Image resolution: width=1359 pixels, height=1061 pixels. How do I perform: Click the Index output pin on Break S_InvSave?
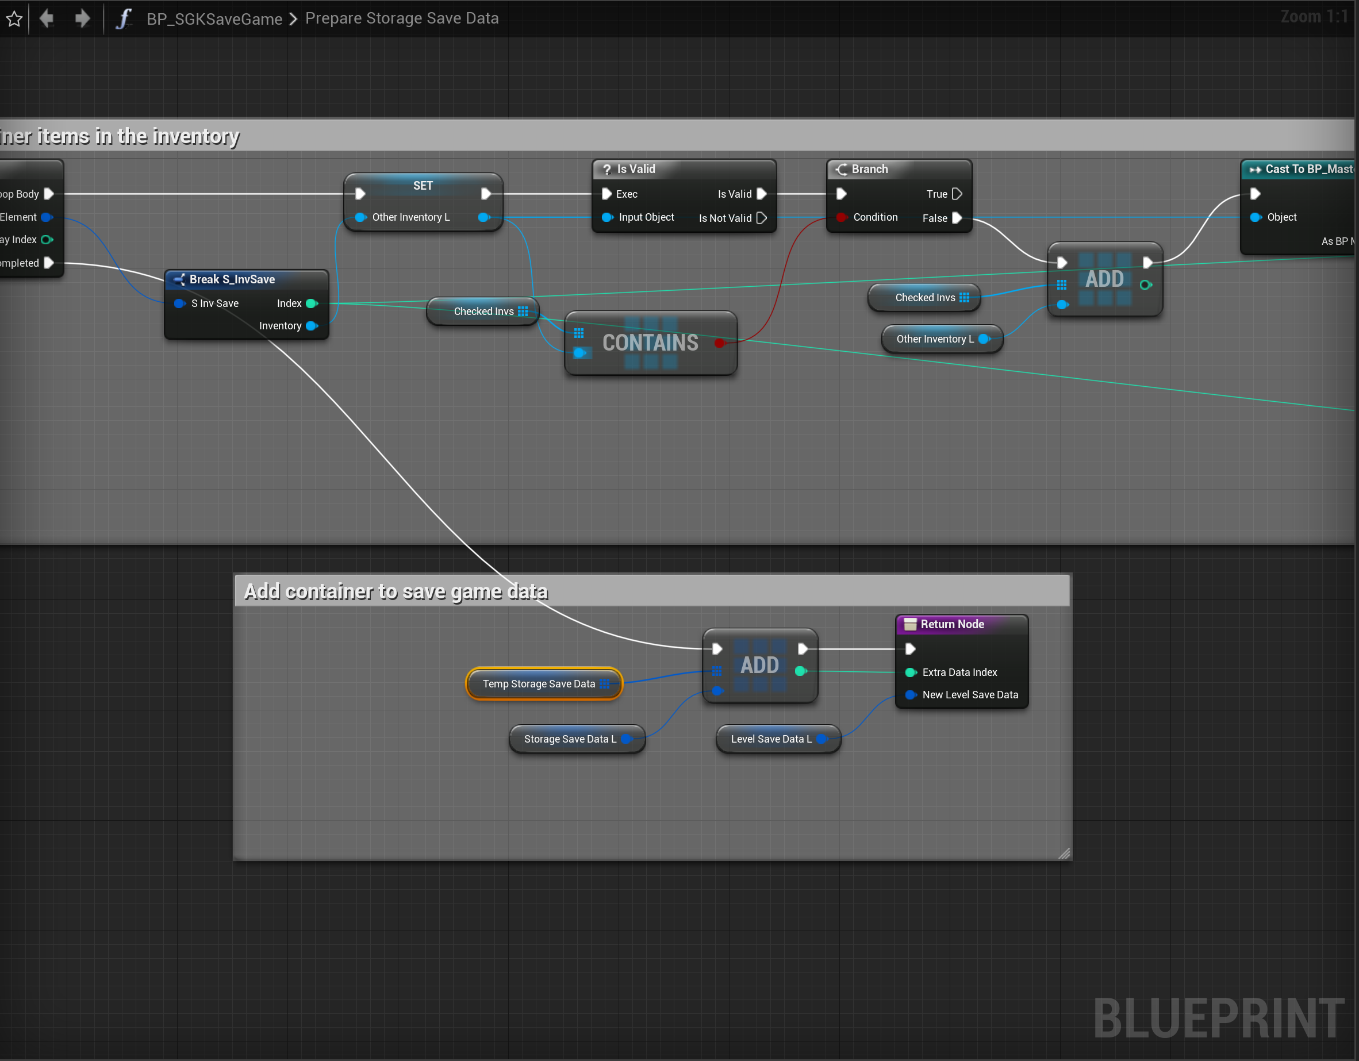tap(312, 303)
